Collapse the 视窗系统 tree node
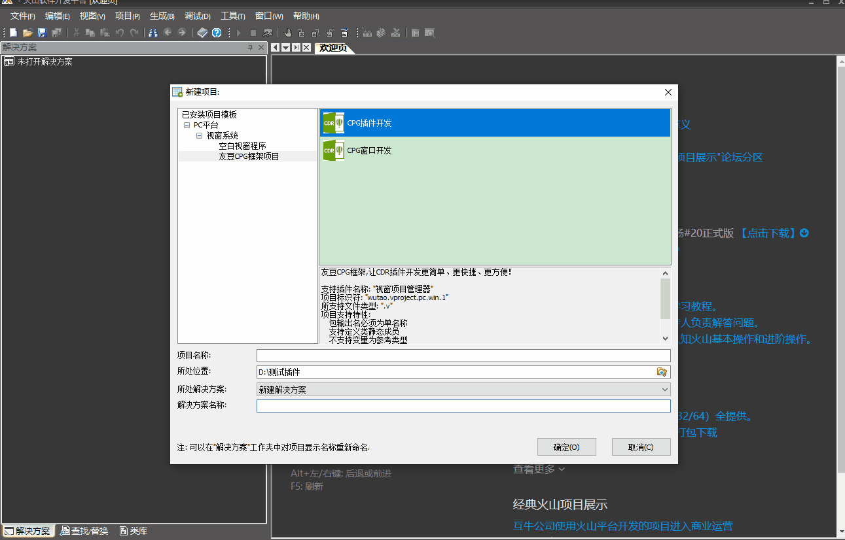The image size is (845, 540). point(200,135)
